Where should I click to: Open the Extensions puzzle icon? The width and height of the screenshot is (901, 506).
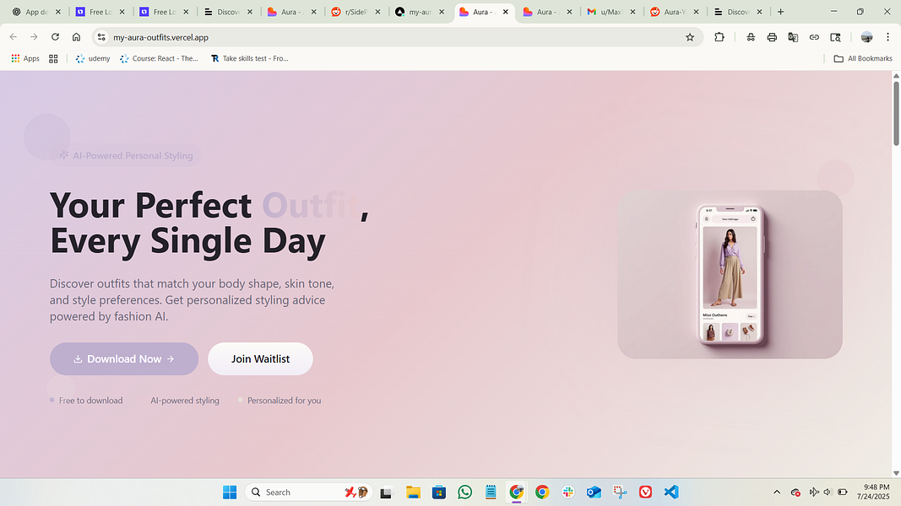pos(719,37)
